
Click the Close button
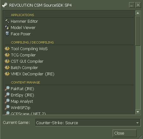pyautogui.click(x=124, y=133)
